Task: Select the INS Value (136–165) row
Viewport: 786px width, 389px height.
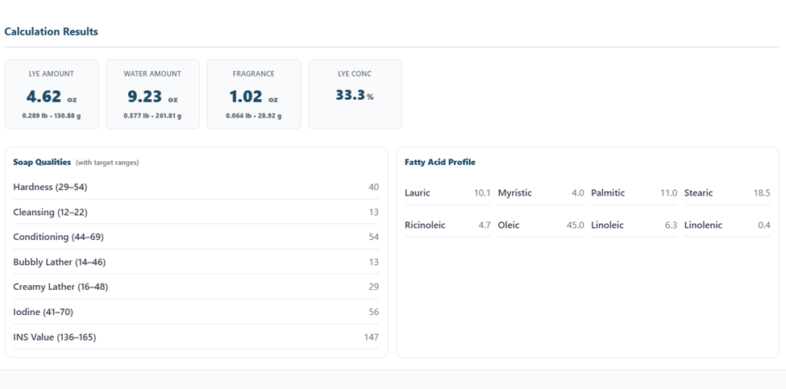Action: coord(196,337)
